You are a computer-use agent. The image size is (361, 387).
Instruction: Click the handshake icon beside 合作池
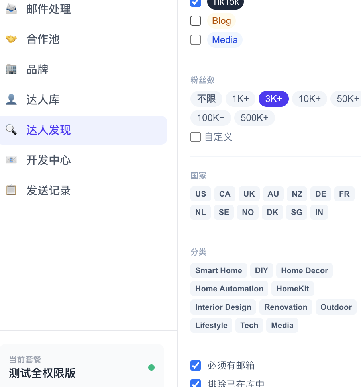pos(11,39)
